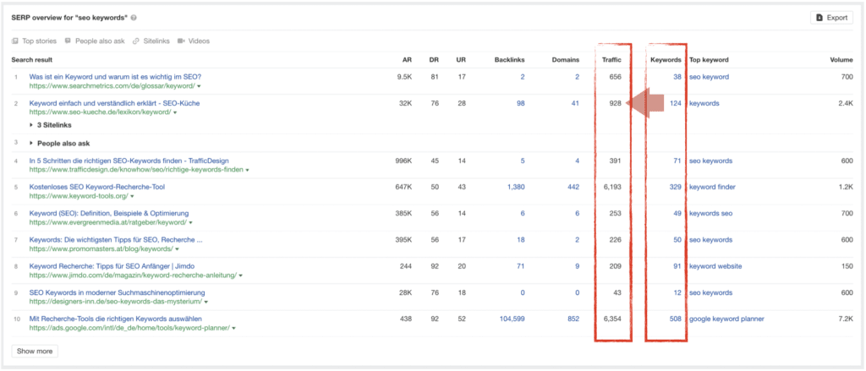
Task: Click the Keywords column header
Action: tap(666, 60)
